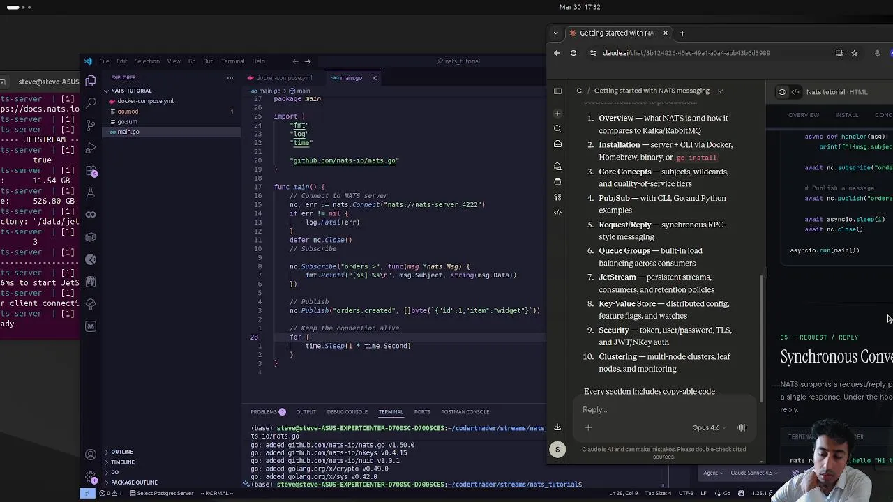
Task: Switch artifact to code view
Action: pyautogui.click(x=795, y=92)
